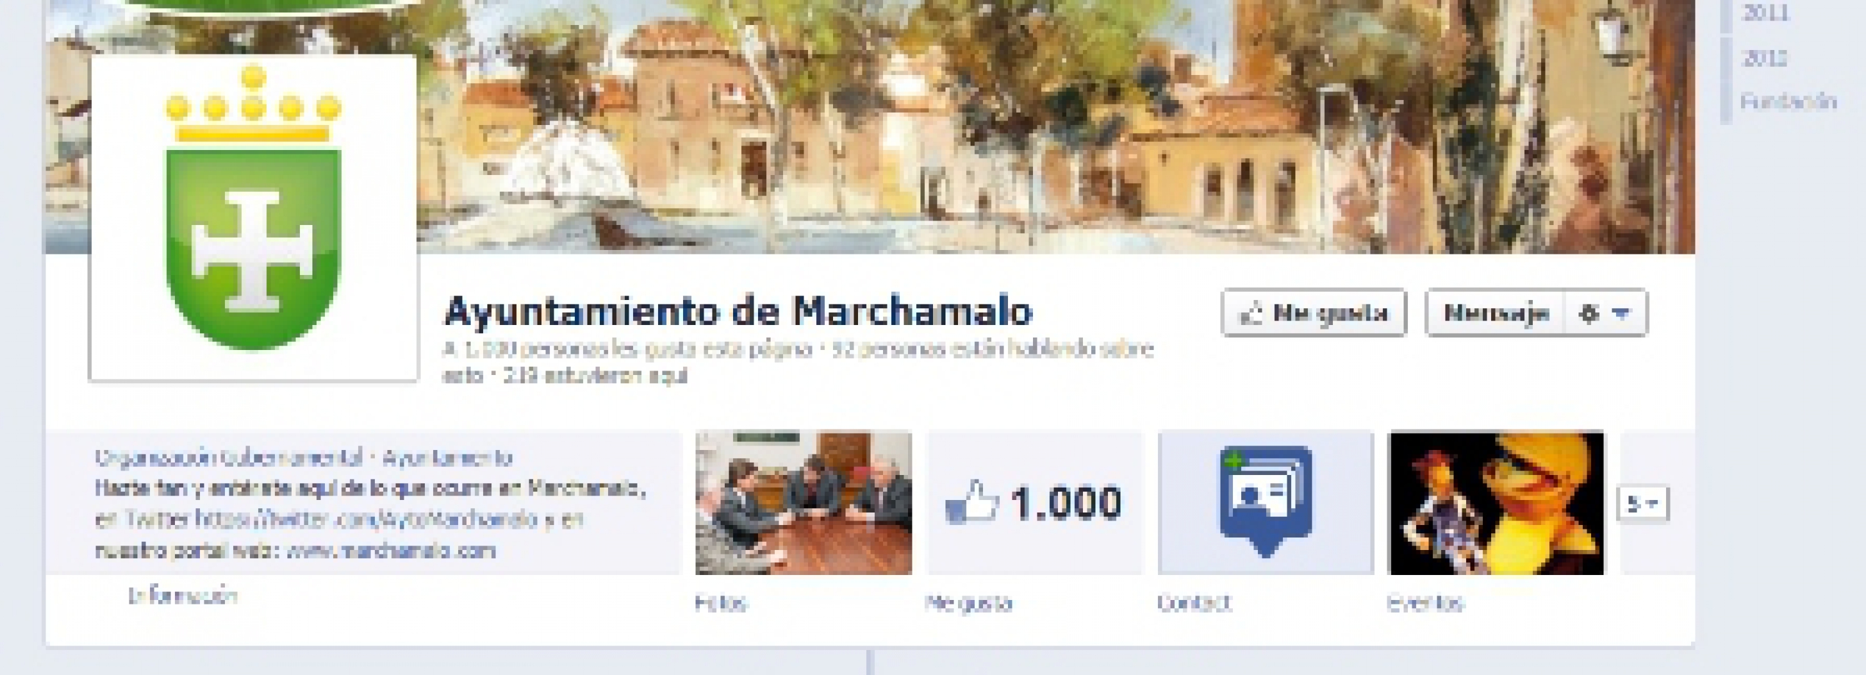Jump to 2011 on the timeline
This screenshot has height=675, width=1866.
(1765, 12)
